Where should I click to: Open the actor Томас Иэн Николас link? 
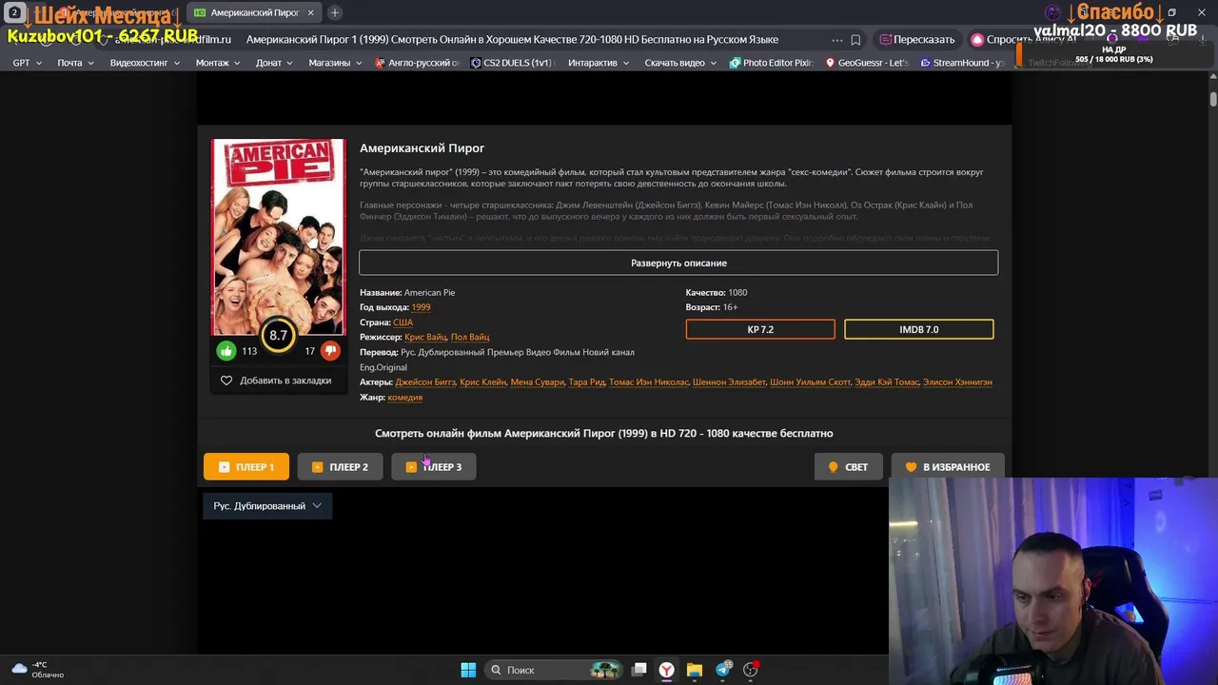[x=649, y=382]
